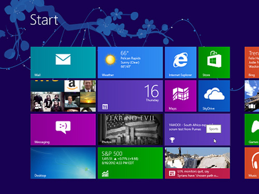
Task: Click 'Pelican Rapids' location text
Action: click(131, 58)
